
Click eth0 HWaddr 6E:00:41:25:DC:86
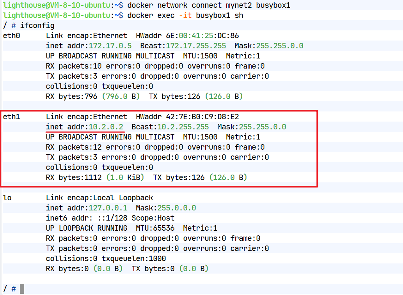[x=187, y=36]
